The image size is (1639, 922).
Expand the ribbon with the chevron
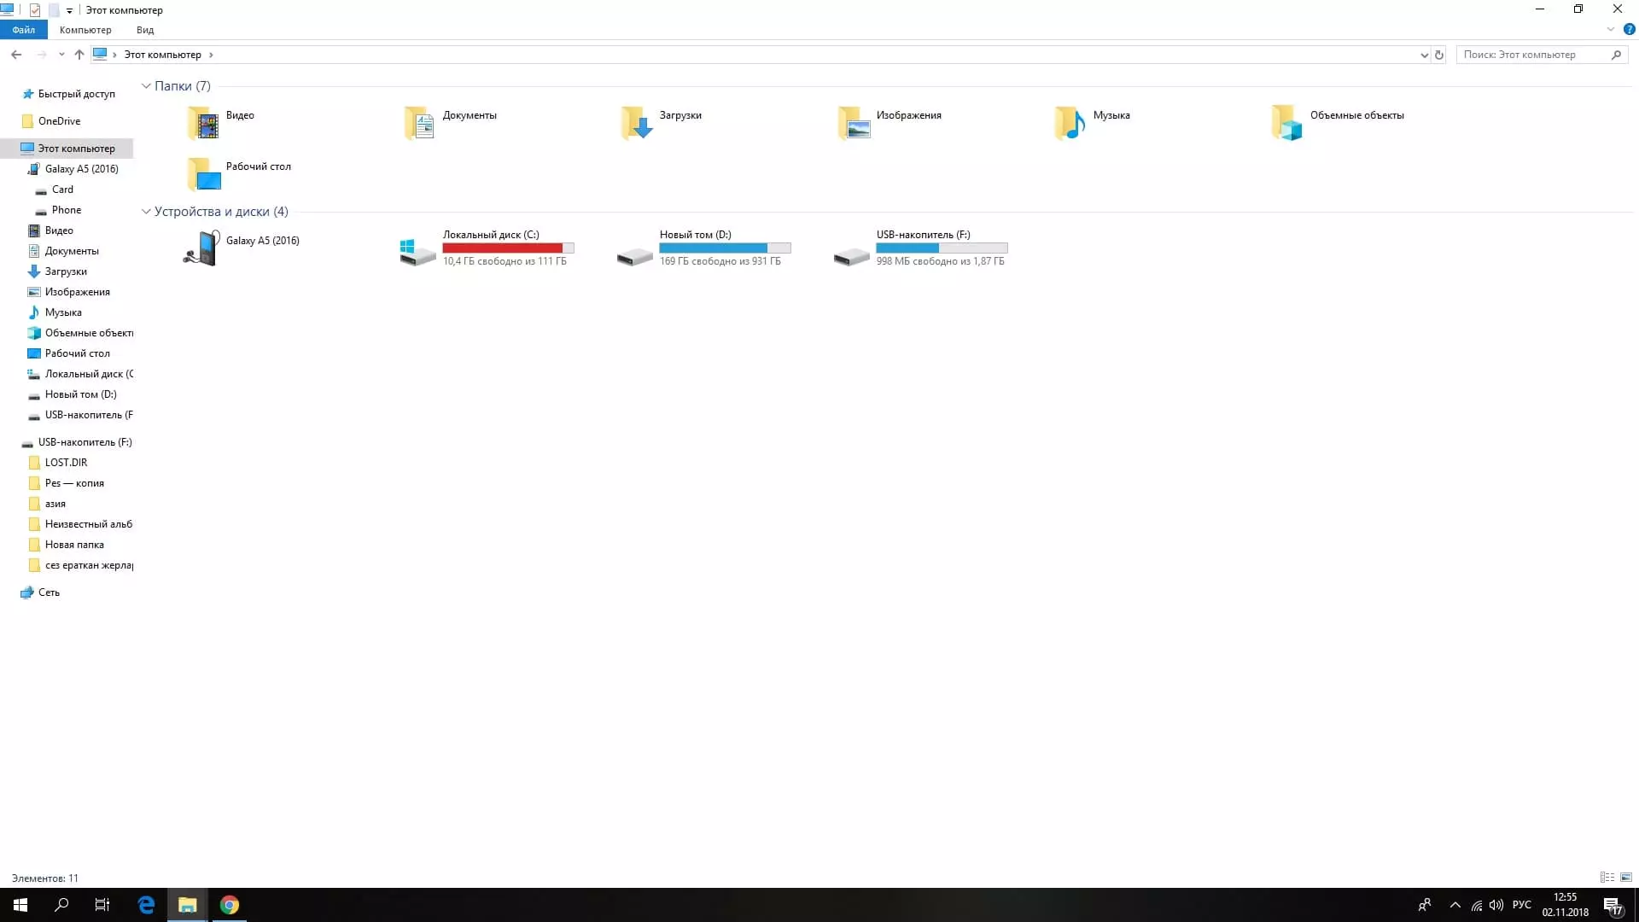point(1611,30)
